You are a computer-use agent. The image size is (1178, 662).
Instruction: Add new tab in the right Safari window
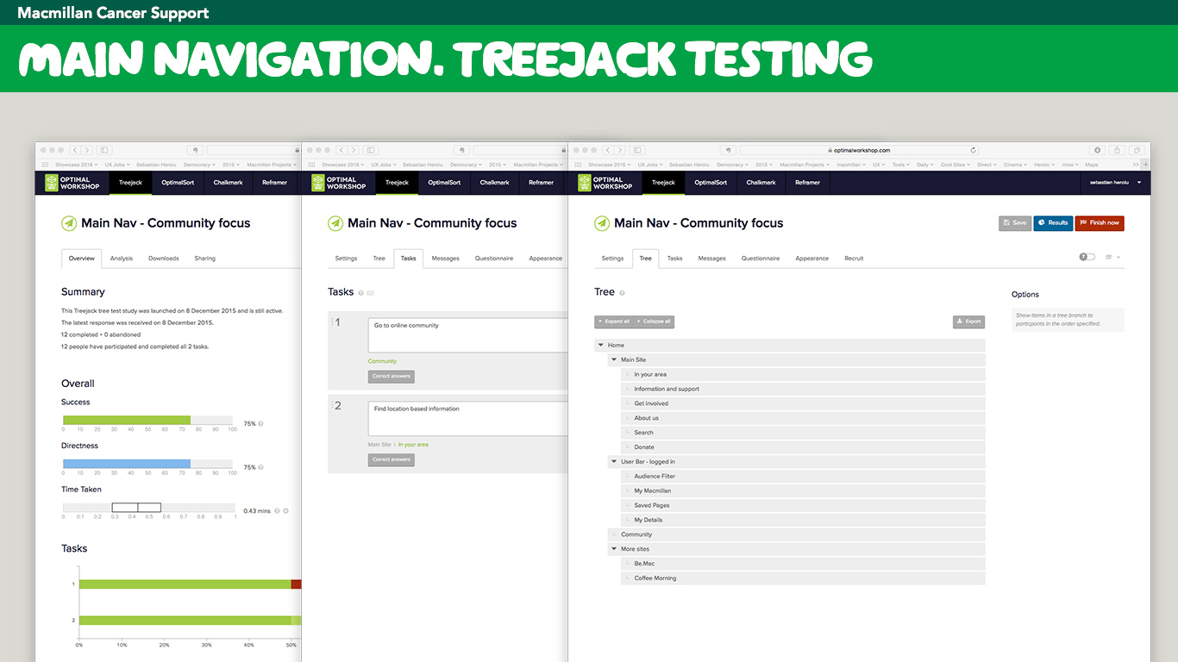tap(1144, 165)
